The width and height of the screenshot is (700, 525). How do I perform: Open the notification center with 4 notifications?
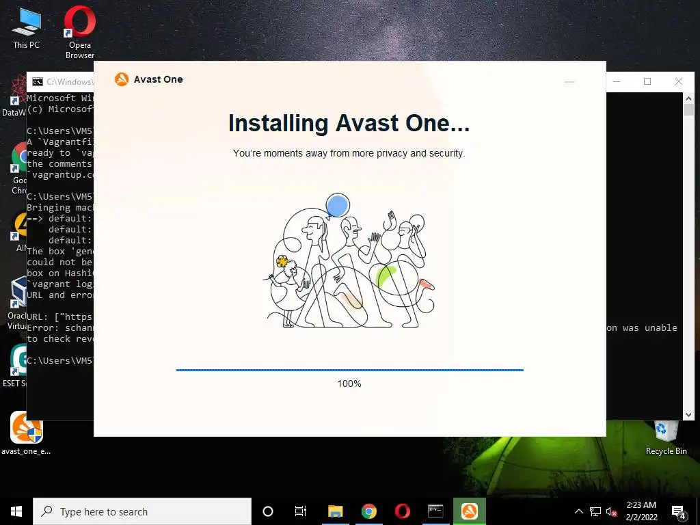tap(679, 512)
